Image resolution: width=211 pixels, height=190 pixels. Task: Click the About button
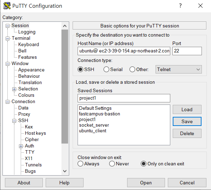(x=24, y=183)
